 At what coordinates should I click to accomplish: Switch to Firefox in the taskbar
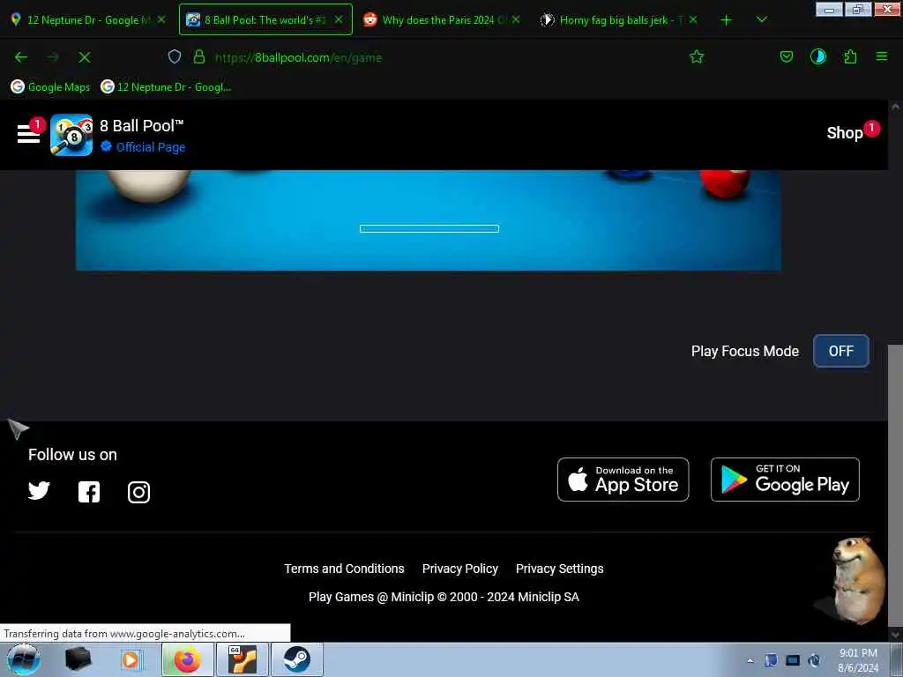point(187,659)
